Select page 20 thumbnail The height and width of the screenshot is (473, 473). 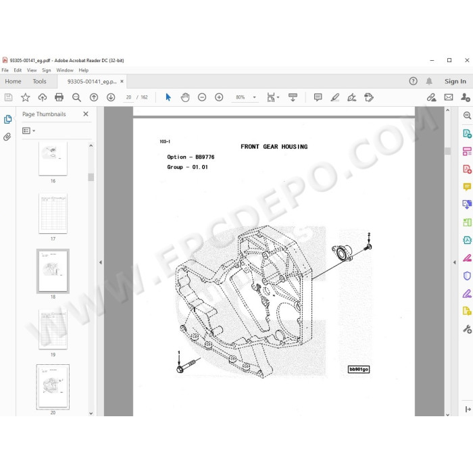click(53, 387)
